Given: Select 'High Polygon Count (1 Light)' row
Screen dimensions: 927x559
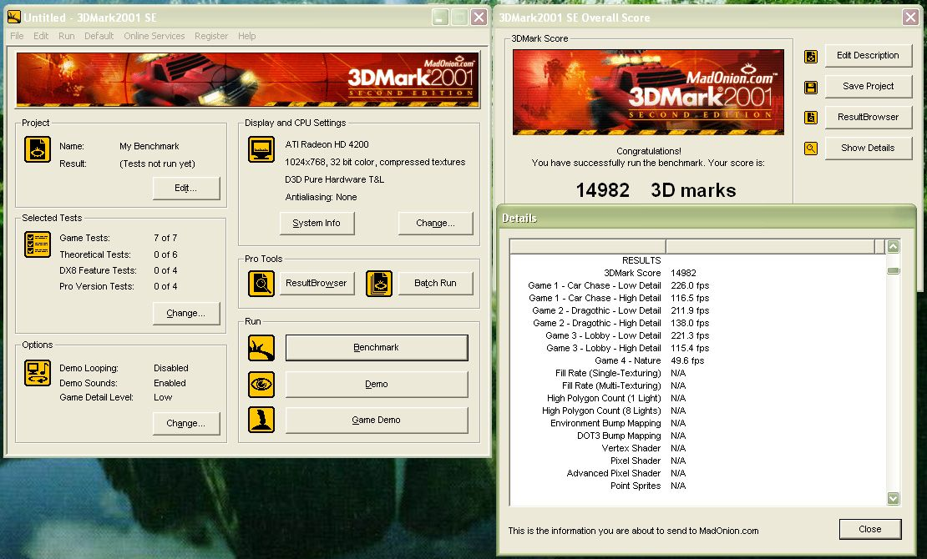Looking at the screenshot, I should (697, 398).
